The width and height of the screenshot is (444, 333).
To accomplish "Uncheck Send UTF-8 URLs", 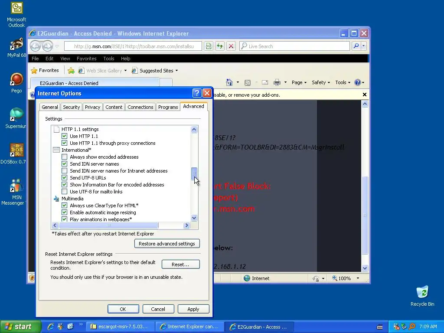I will [64, 177].
